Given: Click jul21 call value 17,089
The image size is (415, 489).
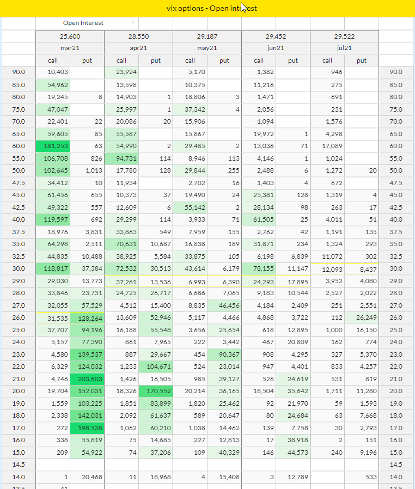Looking at the screenshot, I should point(327,146).
